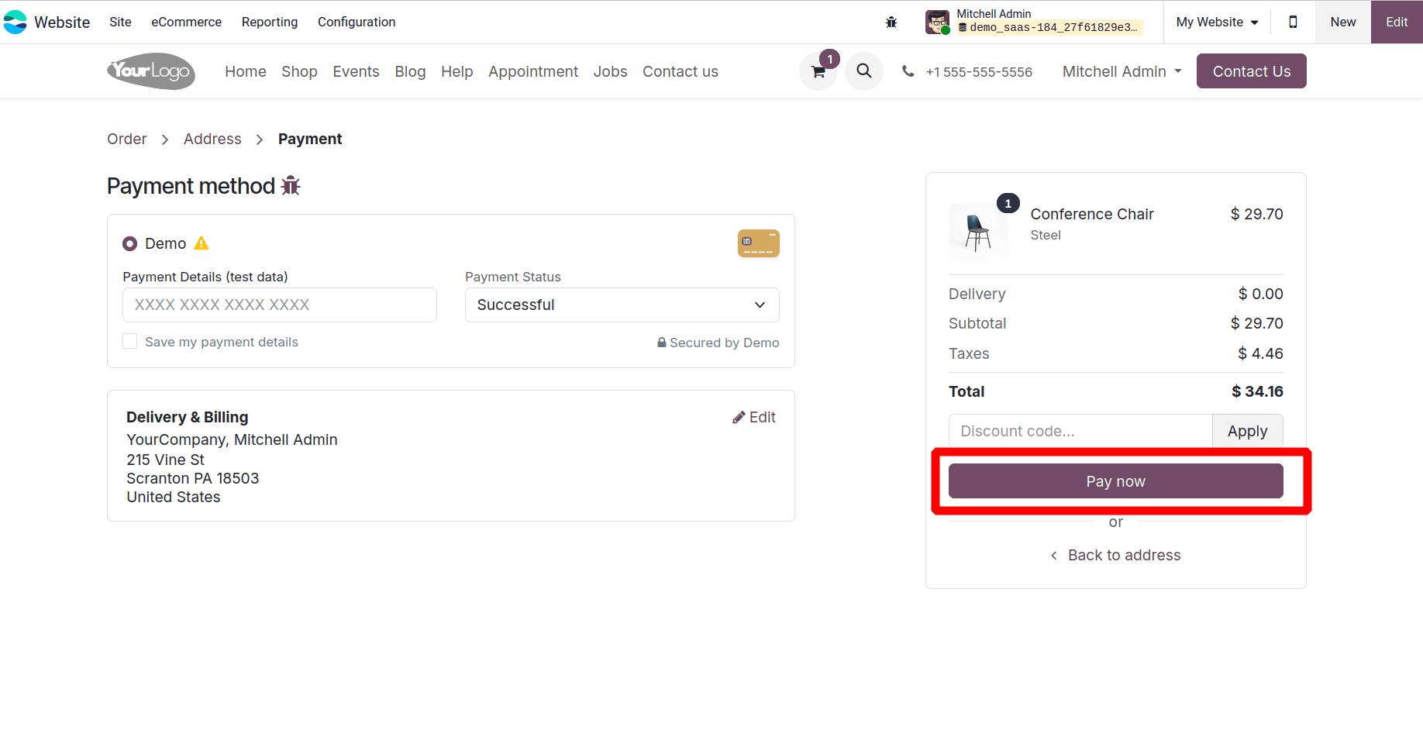Expand the My Website dropdown
This screenshot has width=1423, height=751.
1216,22
